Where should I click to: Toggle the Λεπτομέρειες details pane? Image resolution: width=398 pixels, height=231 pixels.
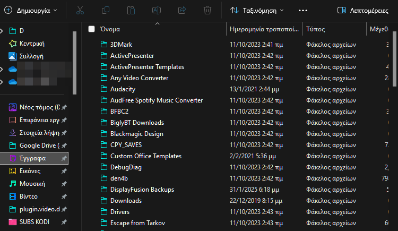[363, 11]
